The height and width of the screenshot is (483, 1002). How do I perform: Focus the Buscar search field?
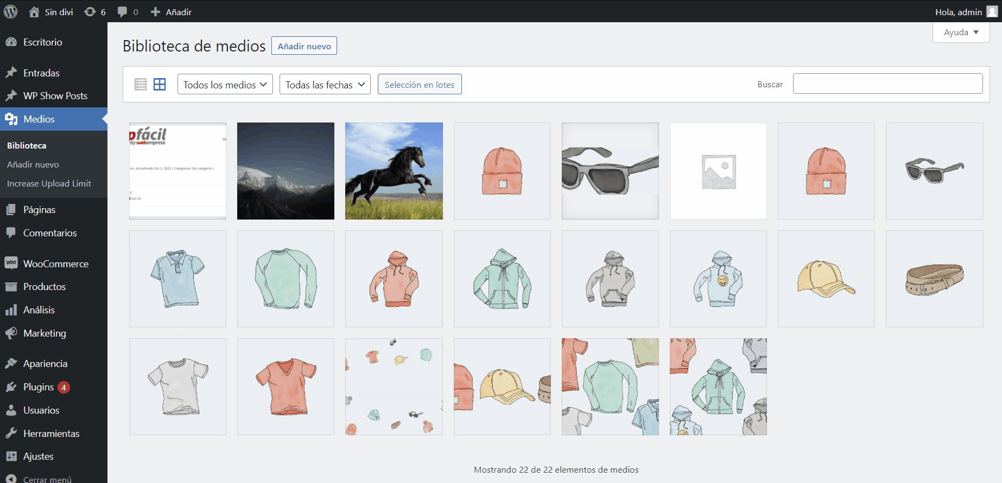(x=887, y=84)
